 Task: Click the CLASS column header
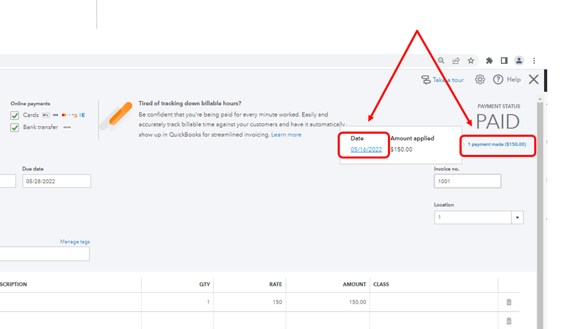(381, 285)
